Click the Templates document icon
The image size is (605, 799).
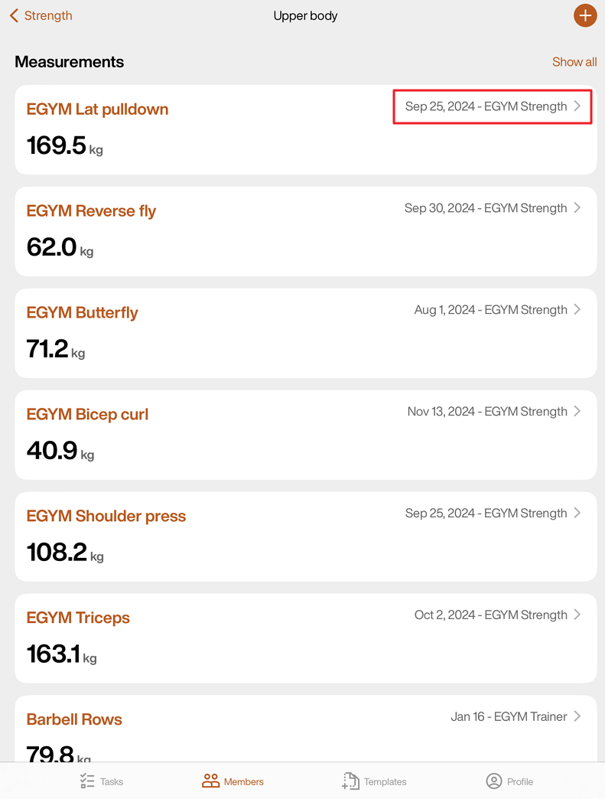pos(350,781)
